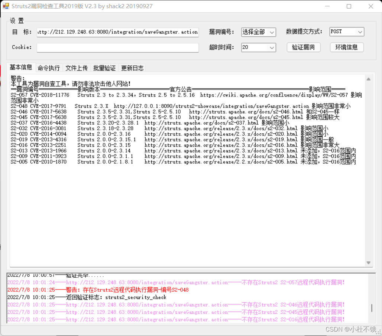Switch to the 更新日志 tab
This screenshot has height=336, width=382.
pyautogui.click(x=132, y=68)
